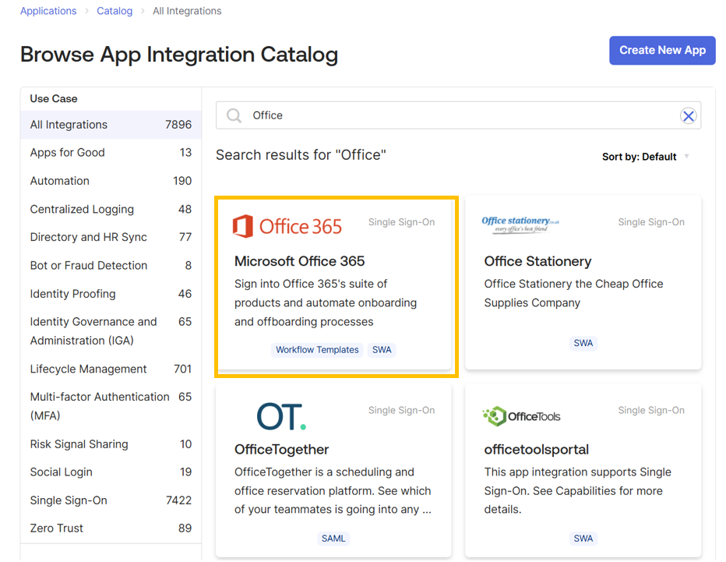Select Identity Governance and Administration filter
Viewport: 726px width, 562px height.
(111, 331)
